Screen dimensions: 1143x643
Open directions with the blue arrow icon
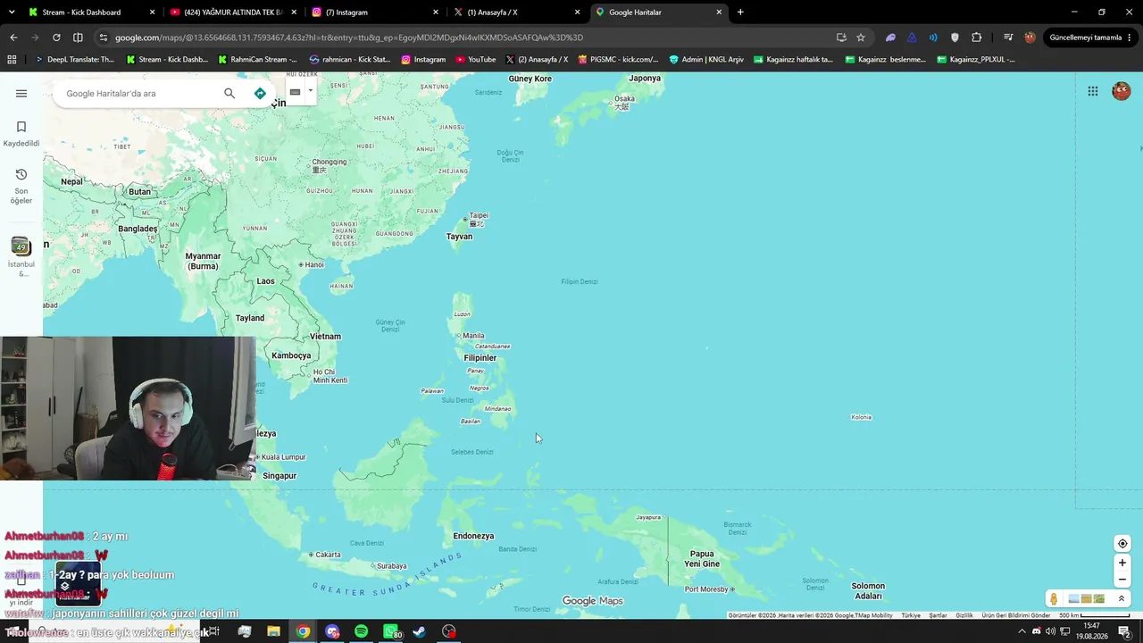[x=260, y=93]
